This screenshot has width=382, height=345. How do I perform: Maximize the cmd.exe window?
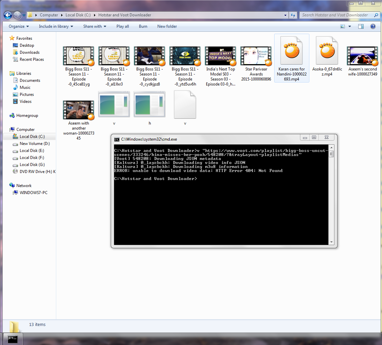314,138
